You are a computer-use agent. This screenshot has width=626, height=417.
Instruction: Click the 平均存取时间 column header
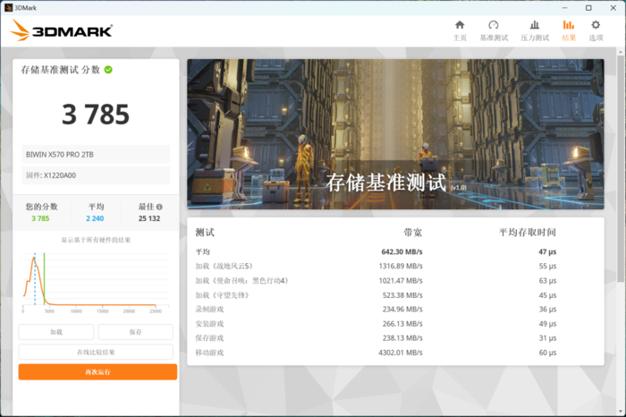tap(528, 233)
